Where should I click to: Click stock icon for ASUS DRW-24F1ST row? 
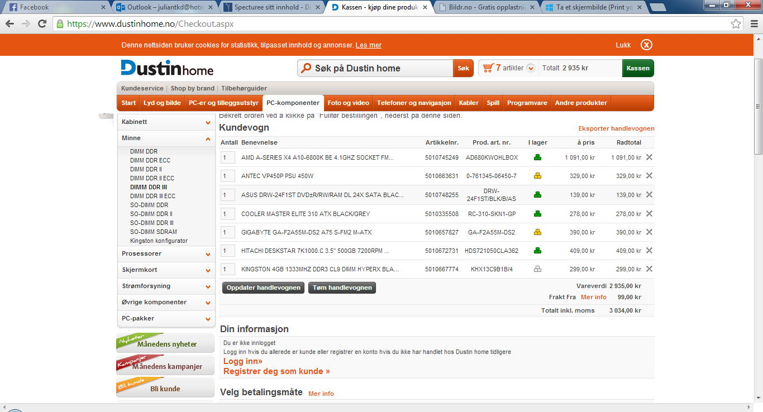[x=537, y=195]
